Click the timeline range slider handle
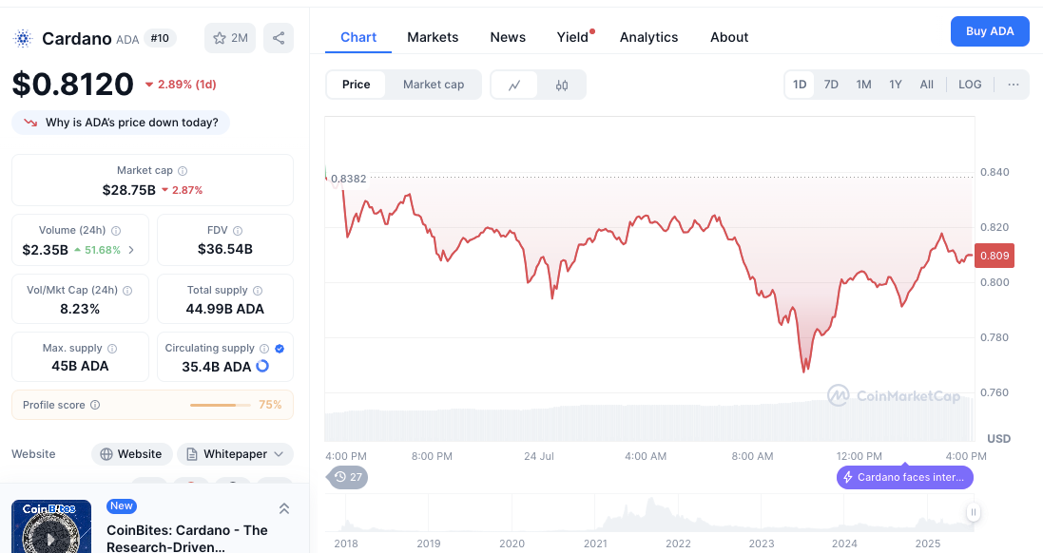Viewport: 1043px width, 553px height. tap(973, 513)
